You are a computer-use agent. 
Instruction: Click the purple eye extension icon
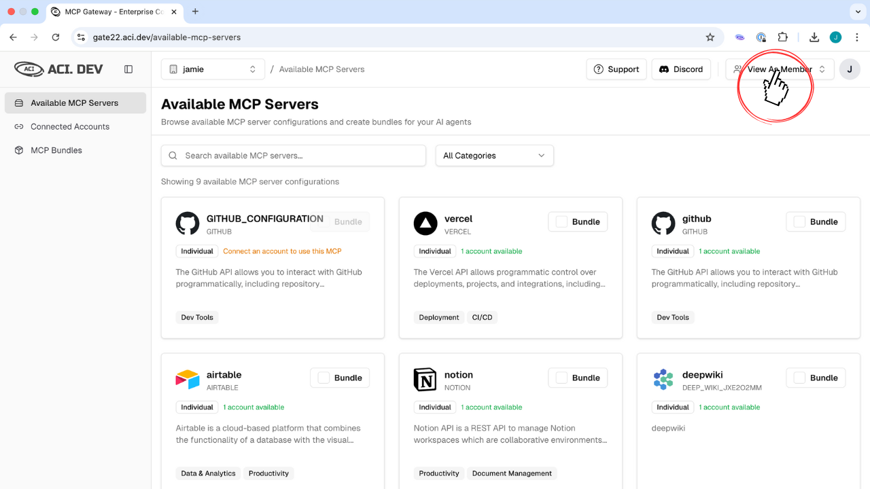(x=740, y=37)
